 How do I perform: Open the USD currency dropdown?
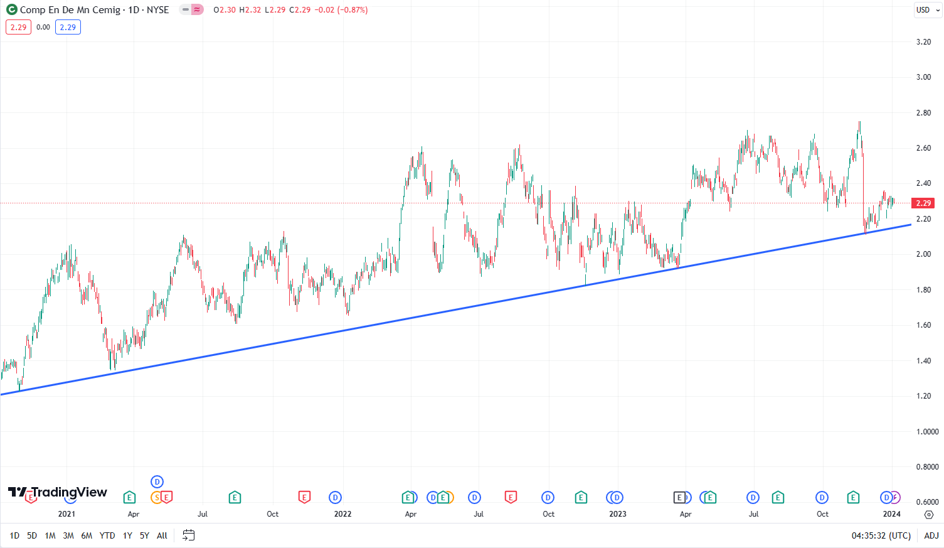pos(928,10)
